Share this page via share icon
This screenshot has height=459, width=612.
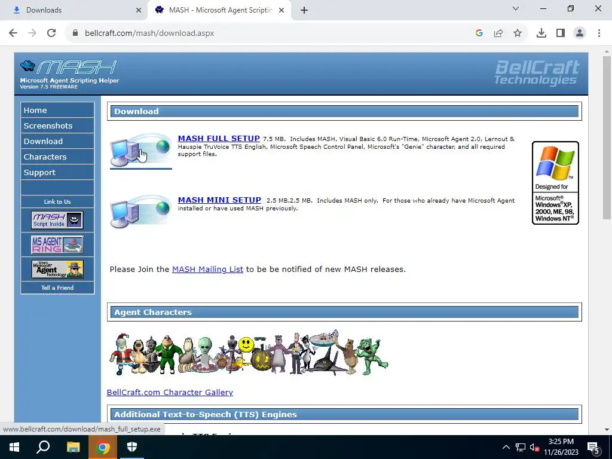(498, 33)
